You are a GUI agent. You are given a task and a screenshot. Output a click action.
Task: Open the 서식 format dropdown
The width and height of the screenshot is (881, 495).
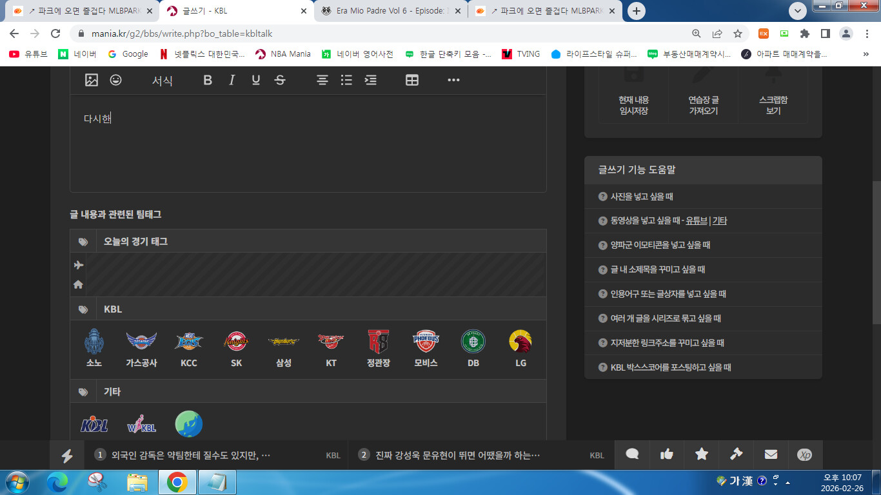click(x=163, y=81)
